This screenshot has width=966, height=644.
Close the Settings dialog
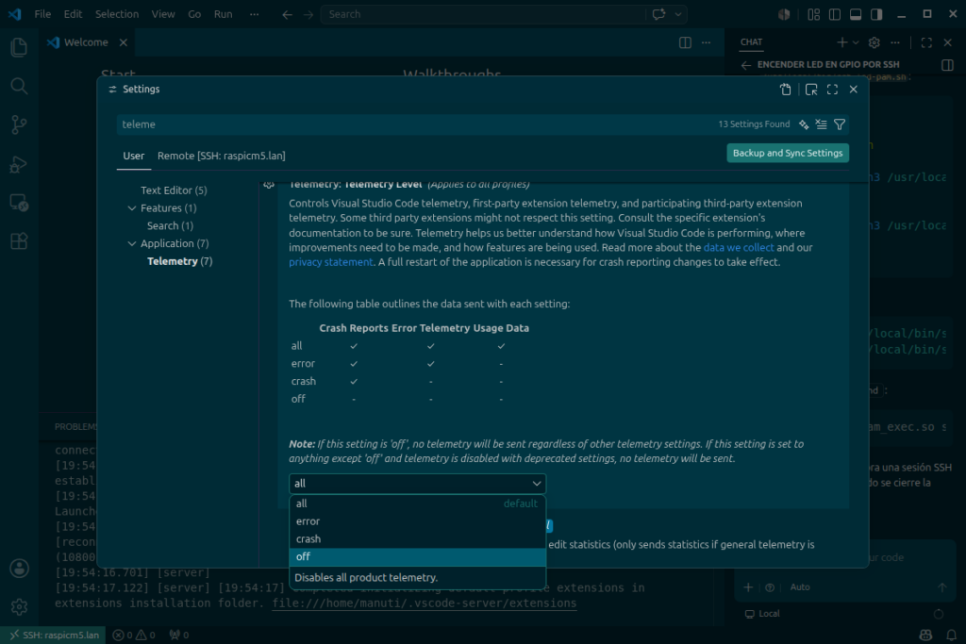tap(853, 90)
